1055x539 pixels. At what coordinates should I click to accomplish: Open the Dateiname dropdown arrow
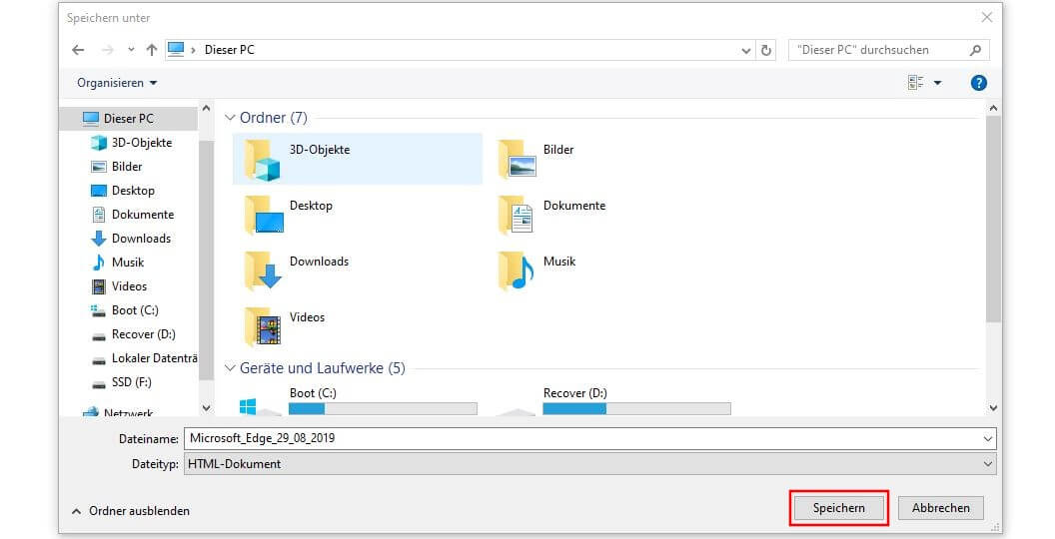click(x=988, y=439)
